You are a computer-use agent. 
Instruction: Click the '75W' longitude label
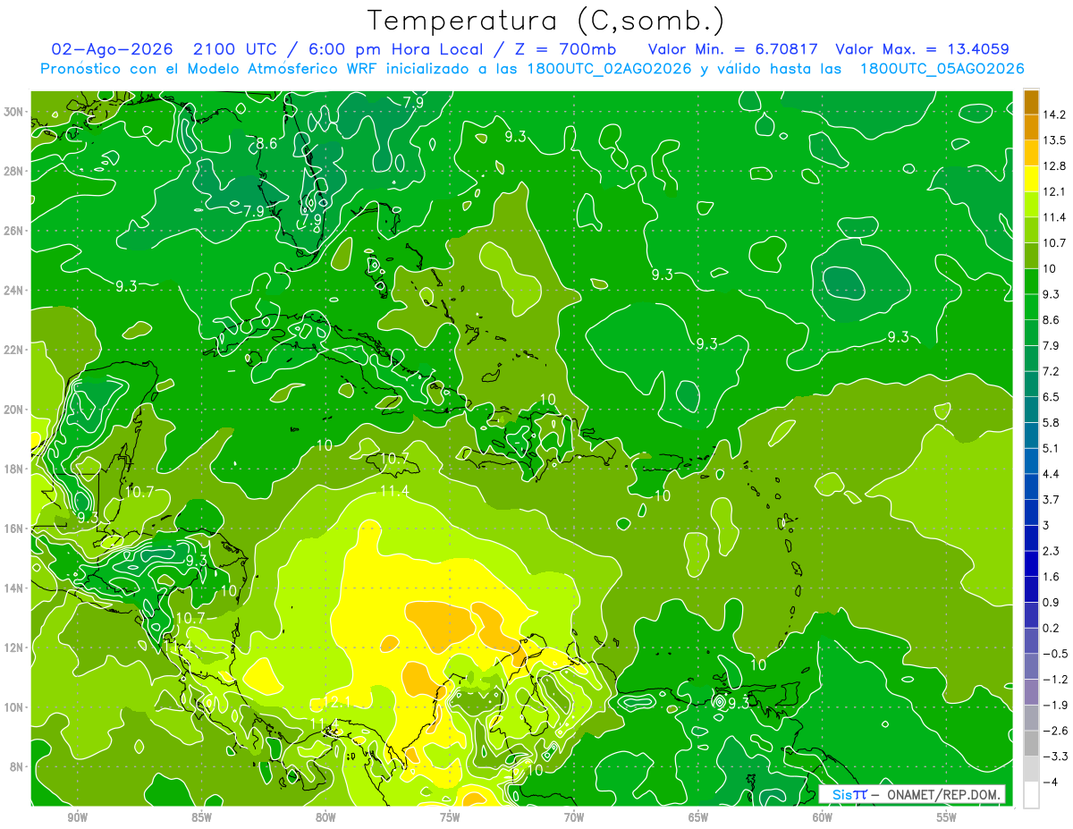pyautogui.click(x=450, y=817)
